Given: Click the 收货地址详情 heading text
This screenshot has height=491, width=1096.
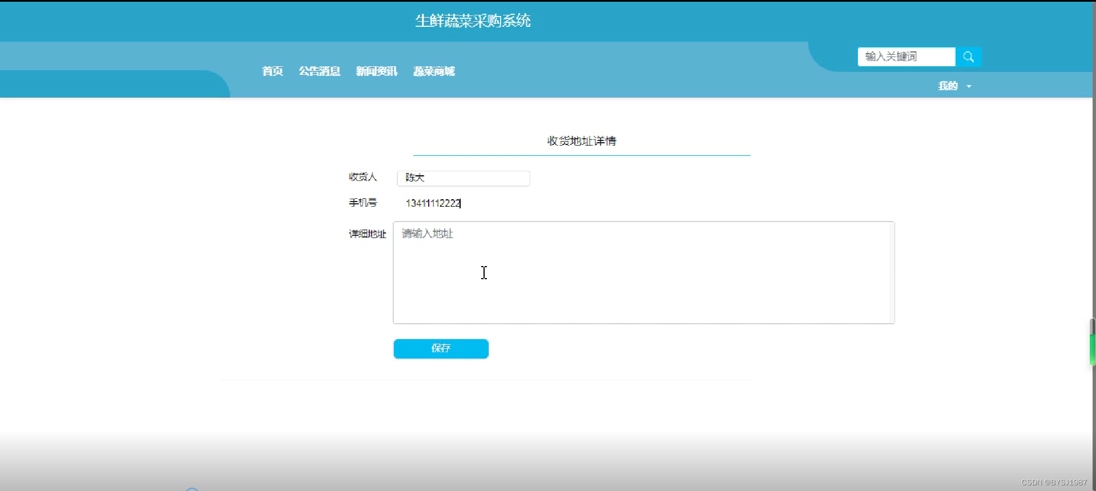Looking at the screenshot, I should (582, 141).
